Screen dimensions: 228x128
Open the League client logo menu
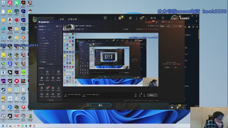pyautogui.click(x=34, y=18)
